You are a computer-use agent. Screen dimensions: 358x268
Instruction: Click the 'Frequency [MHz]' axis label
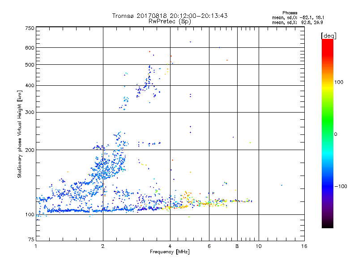pyautogui.click(x=170, y=252)
